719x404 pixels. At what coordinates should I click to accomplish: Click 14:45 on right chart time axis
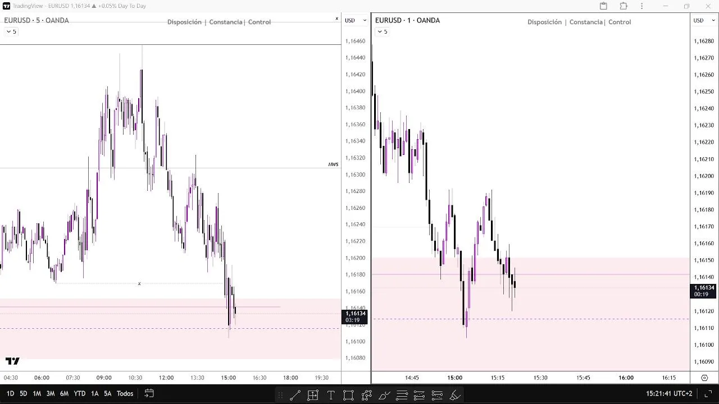tap(412, 378)
